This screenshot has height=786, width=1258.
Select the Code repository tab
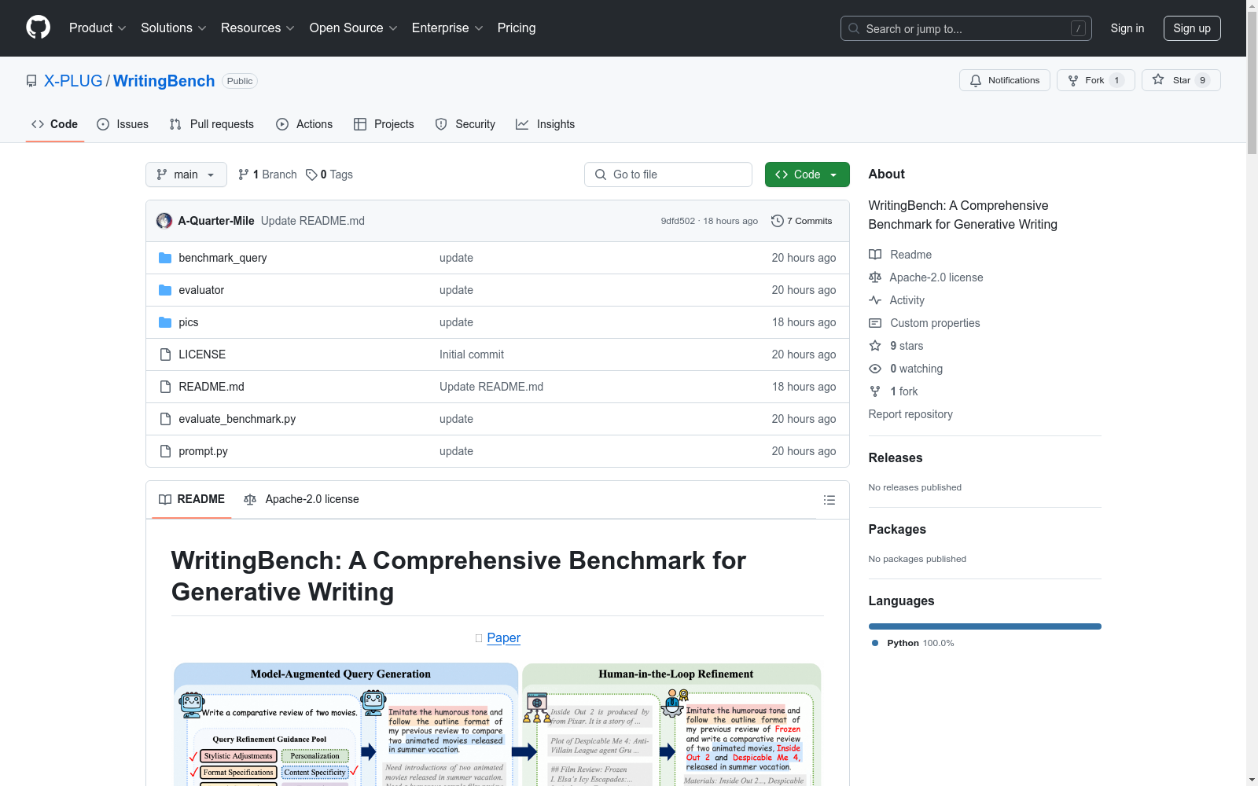coord(55,124)
